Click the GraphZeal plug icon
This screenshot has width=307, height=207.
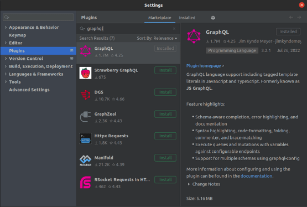click(85, 117)
